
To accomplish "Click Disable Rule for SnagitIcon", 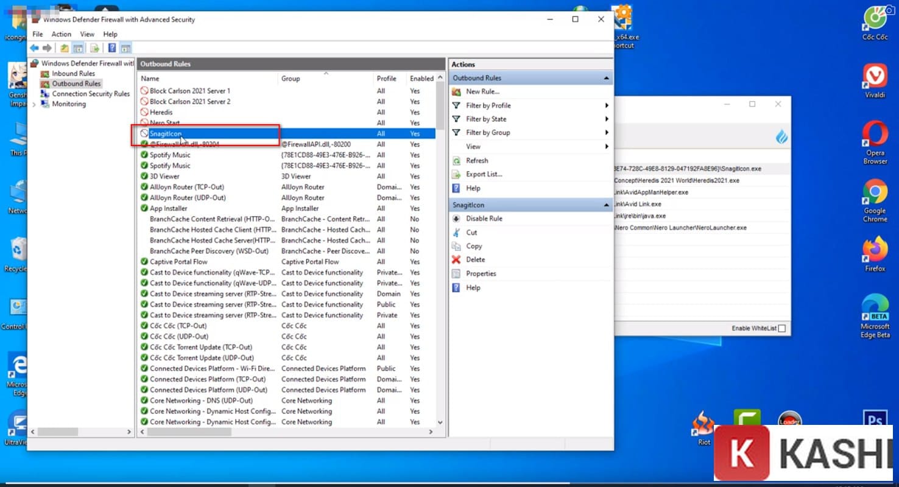I will pyautogui.click(x=484, y=219).
